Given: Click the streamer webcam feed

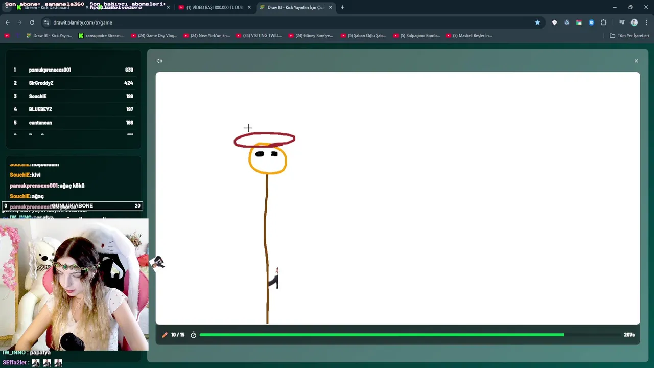Looking at the screenshot, I should [74, 285].
